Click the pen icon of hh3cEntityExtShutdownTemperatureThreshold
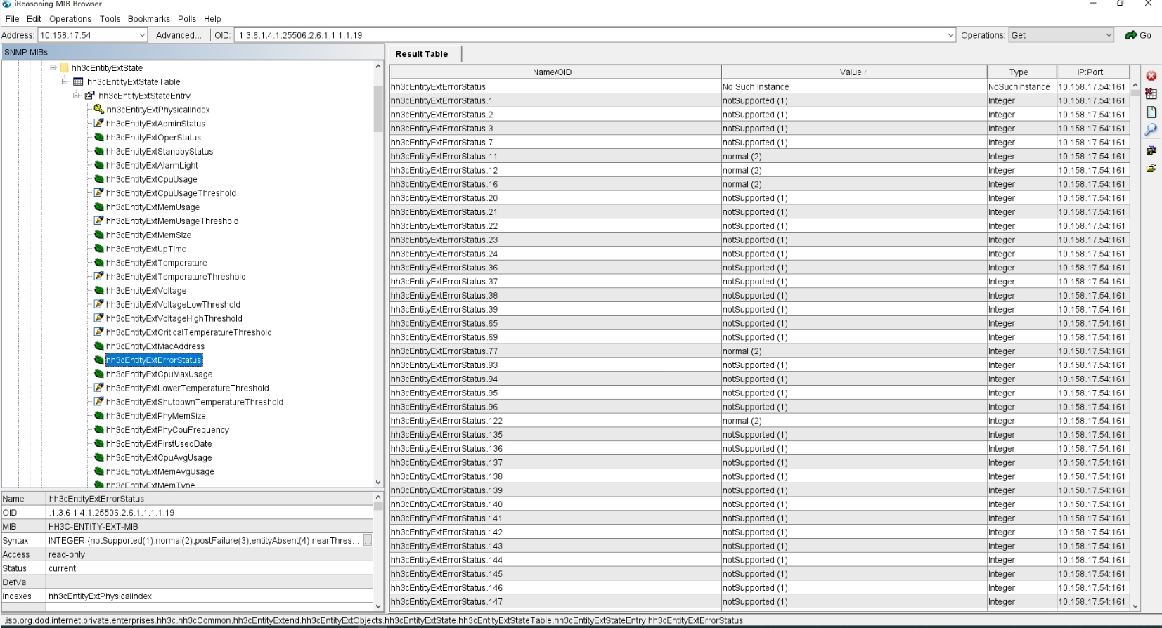 click(99, 402)
